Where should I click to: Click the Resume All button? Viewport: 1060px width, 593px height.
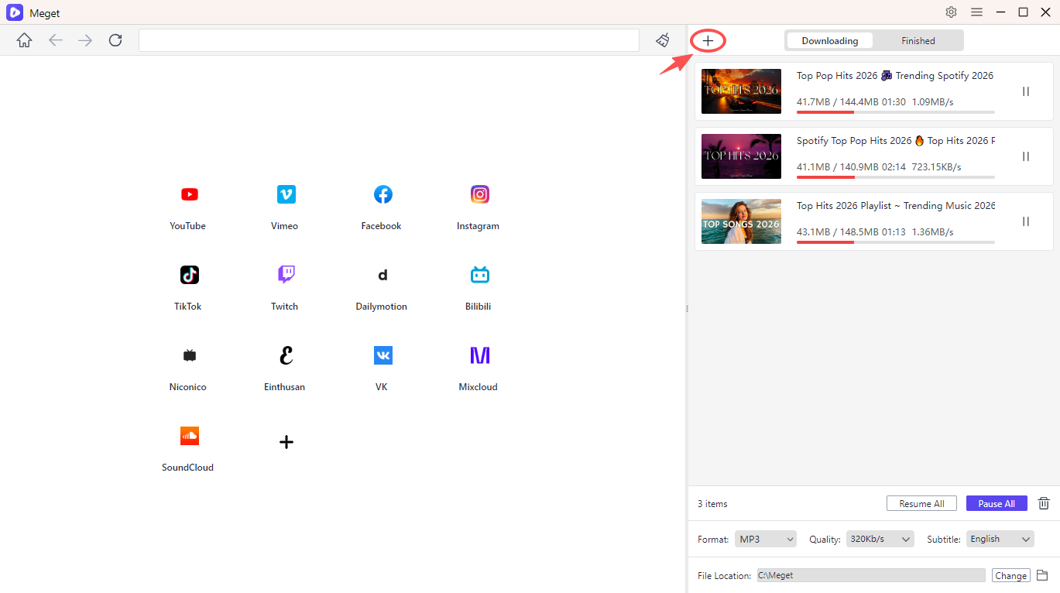point(921,503)
